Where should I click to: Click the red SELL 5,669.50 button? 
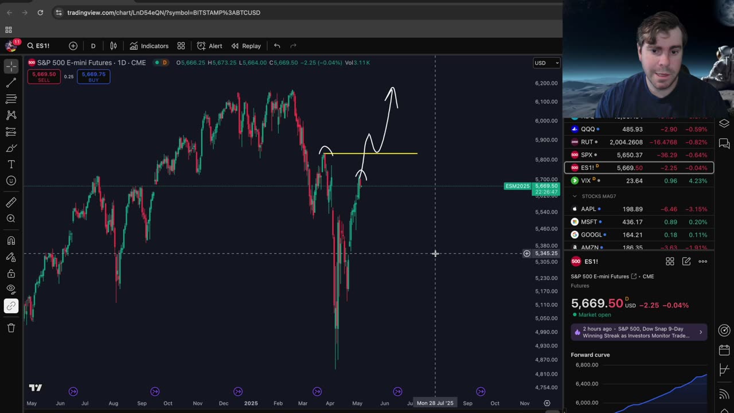coord(44,77)
